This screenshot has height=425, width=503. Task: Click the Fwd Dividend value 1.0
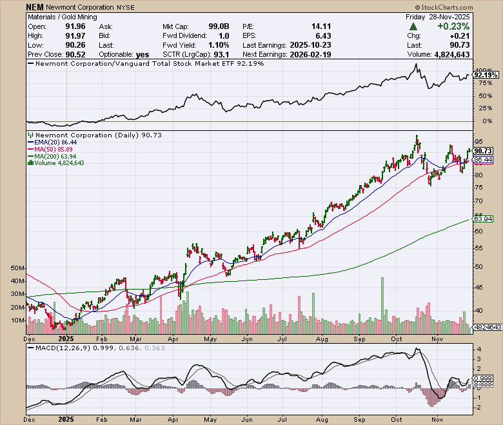click(x=224, y=35)
